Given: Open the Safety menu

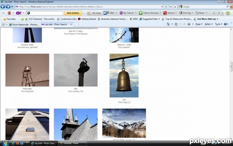Looking at the screenshot, I should coord(209,24).
